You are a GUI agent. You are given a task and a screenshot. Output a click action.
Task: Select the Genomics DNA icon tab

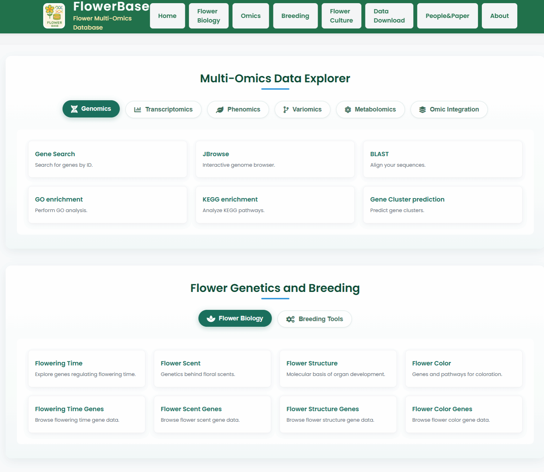click(74, 109)
